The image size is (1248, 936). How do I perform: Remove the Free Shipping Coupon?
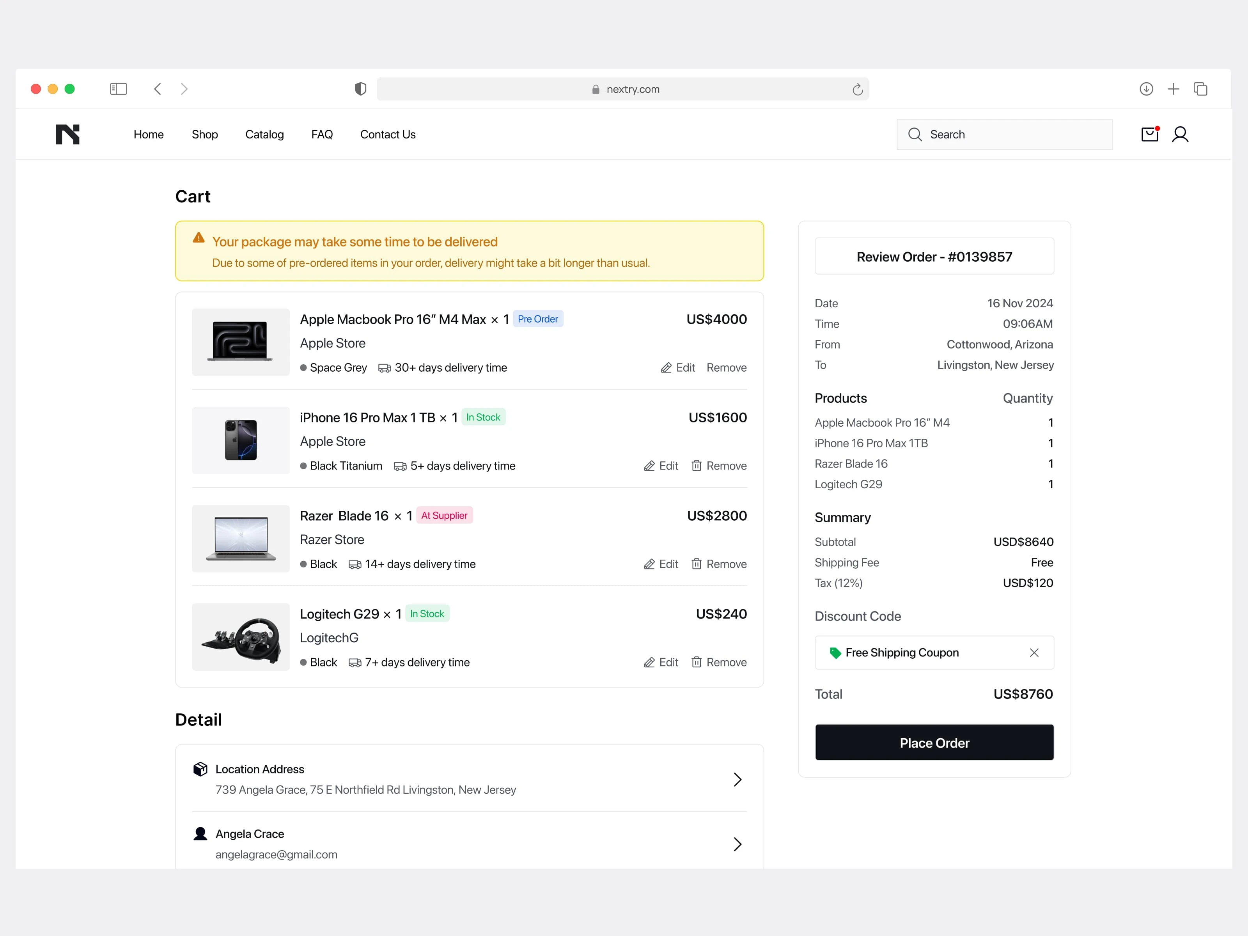[1033, 653]
